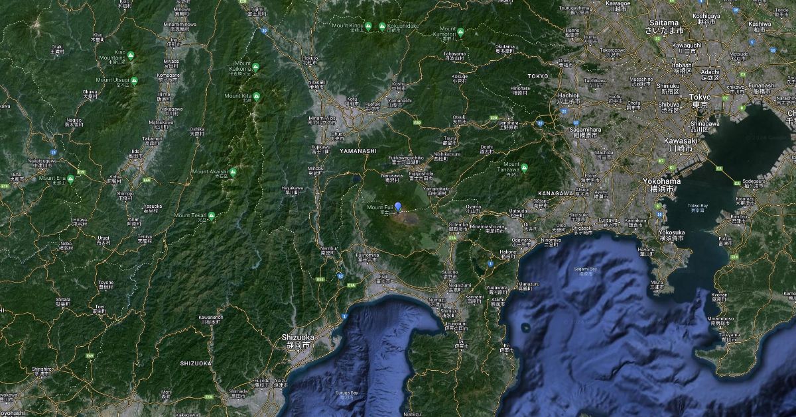Click the Mount Tekari mountain marker icon

coord(212,216)
